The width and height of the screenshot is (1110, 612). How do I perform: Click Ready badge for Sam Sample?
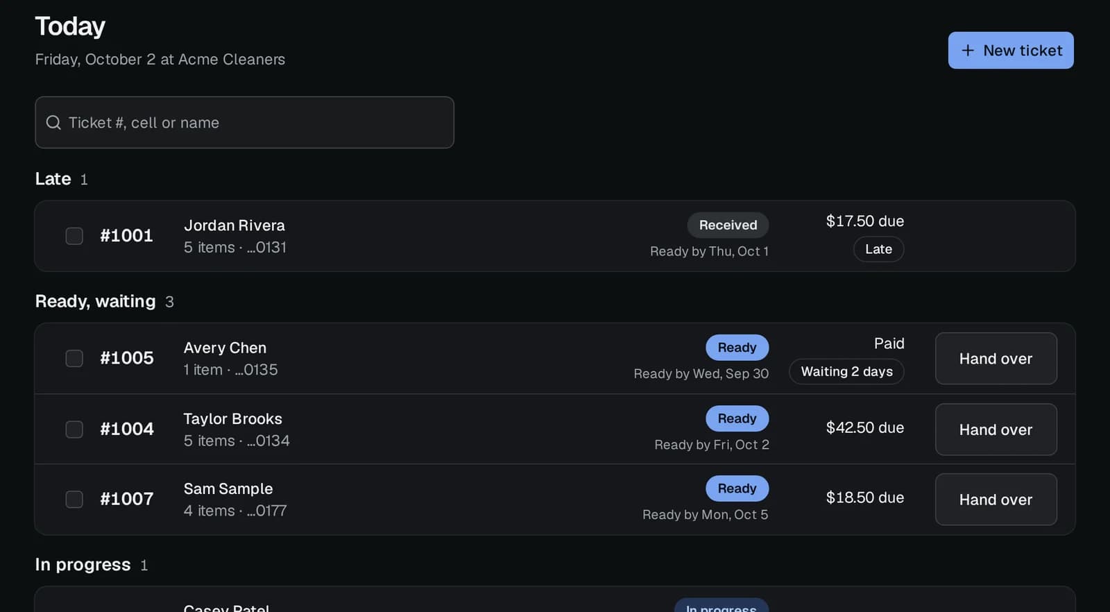(737, 488)
